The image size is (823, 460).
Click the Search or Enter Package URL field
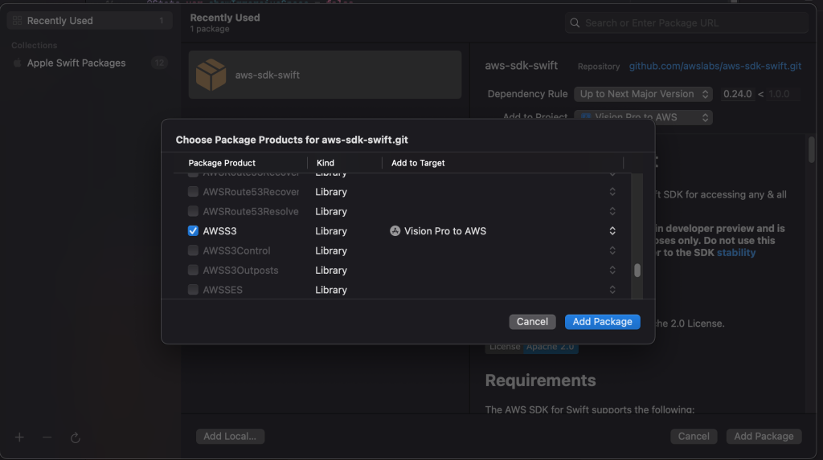[x=686, y=23]
